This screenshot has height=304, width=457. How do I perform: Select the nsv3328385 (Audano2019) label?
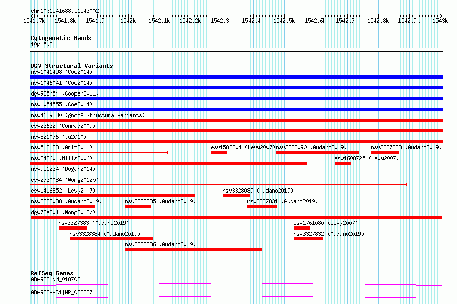coord(160,201)
